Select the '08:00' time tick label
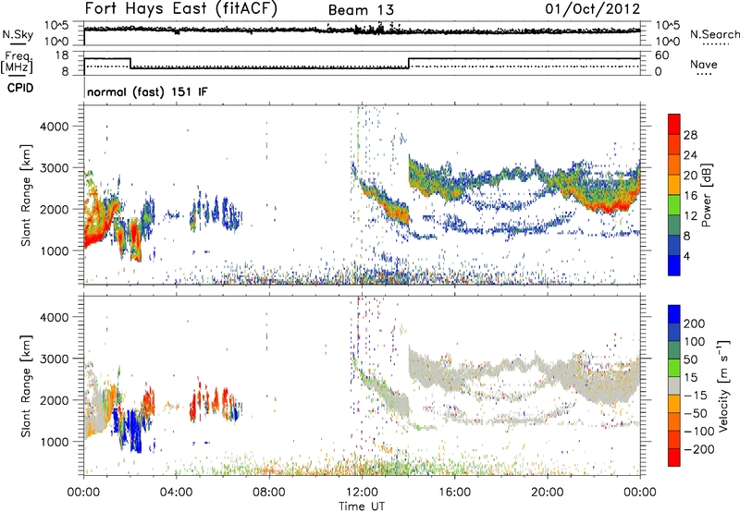The image size is (740, 512). 268,493
